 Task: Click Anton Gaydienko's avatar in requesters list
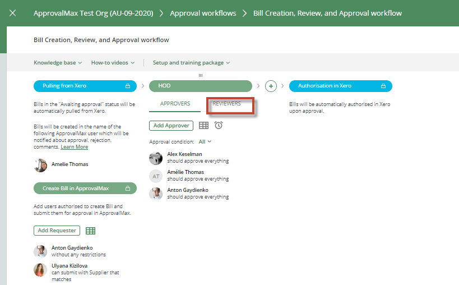point(40,251)
